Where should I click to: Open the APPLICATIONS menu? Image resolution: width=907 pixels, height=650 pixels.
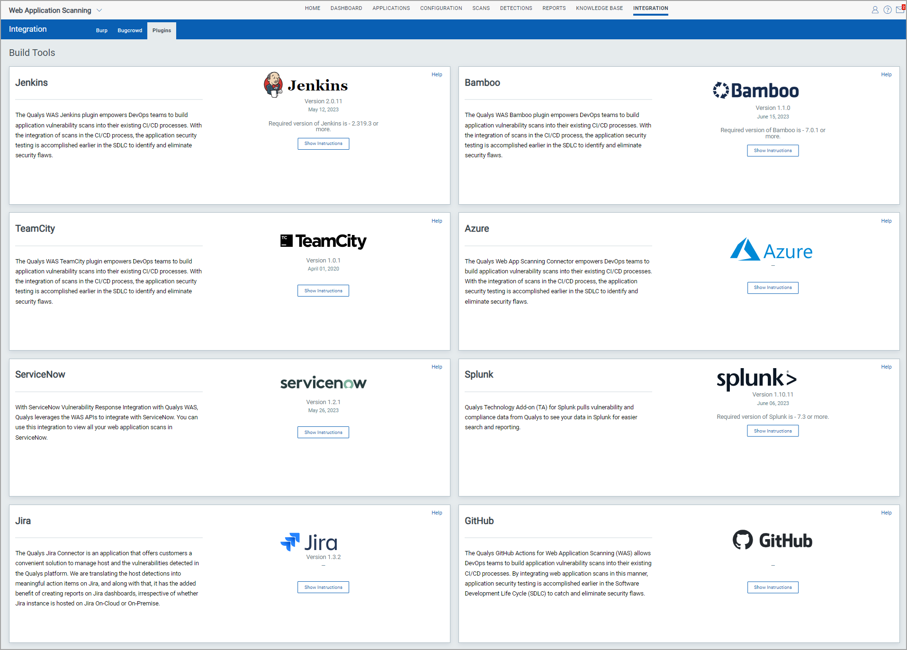391,9
